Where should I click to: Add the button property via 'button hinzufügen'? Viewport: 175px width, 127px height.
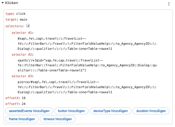pyautogui.click(x=71, y=111)
